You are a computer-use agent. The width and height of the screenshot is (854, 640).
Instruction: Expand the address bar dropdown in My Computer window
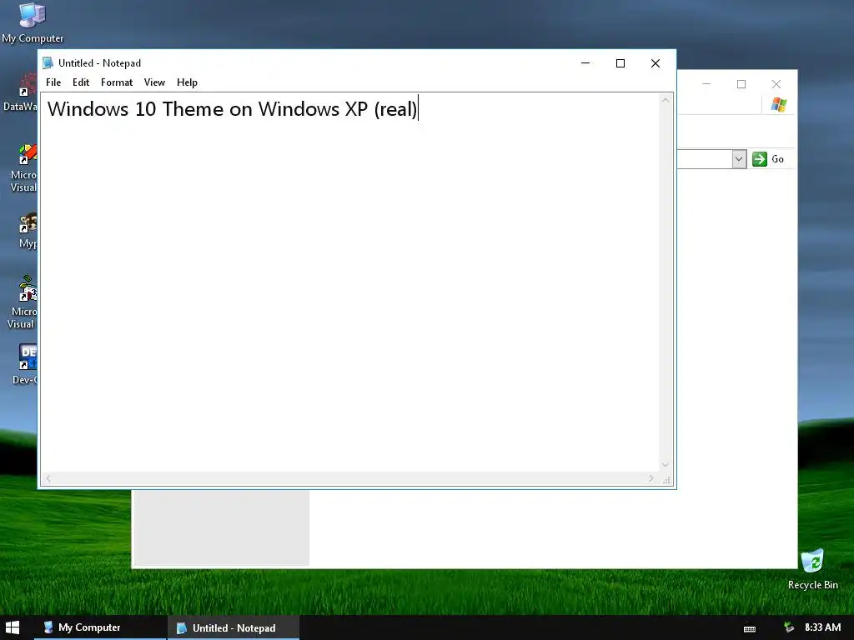point(739,159)
